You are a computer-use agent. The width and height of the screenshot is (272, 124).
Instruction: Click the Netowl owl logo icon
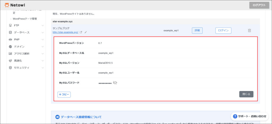(7, 5)
